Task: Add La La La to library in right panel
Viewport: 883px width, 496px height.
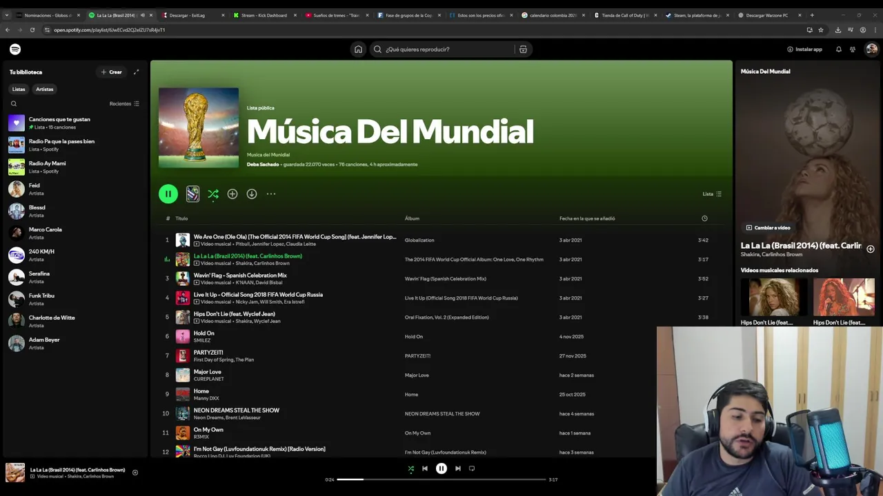Action: point(871,249)
